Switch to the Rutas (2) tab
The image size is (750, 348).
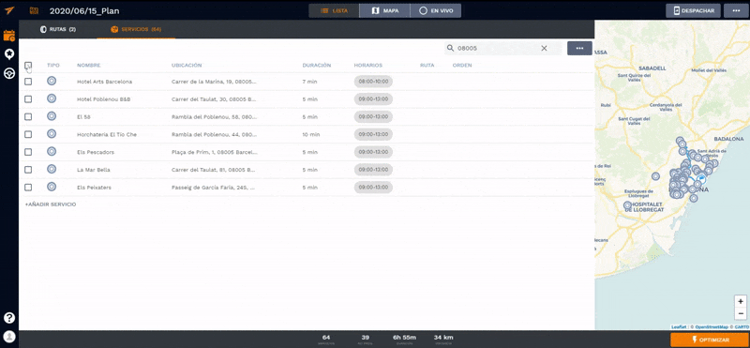pos(58,29)
